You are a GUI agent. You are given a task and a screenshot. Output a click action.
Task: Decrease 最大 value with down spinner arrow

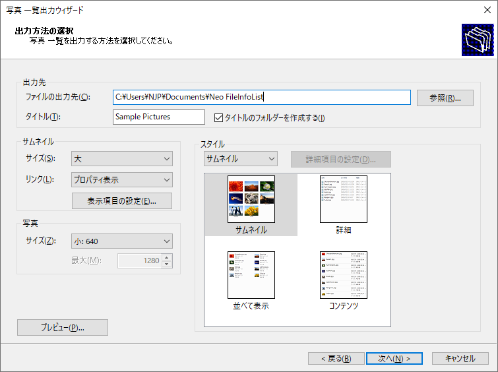167,264
